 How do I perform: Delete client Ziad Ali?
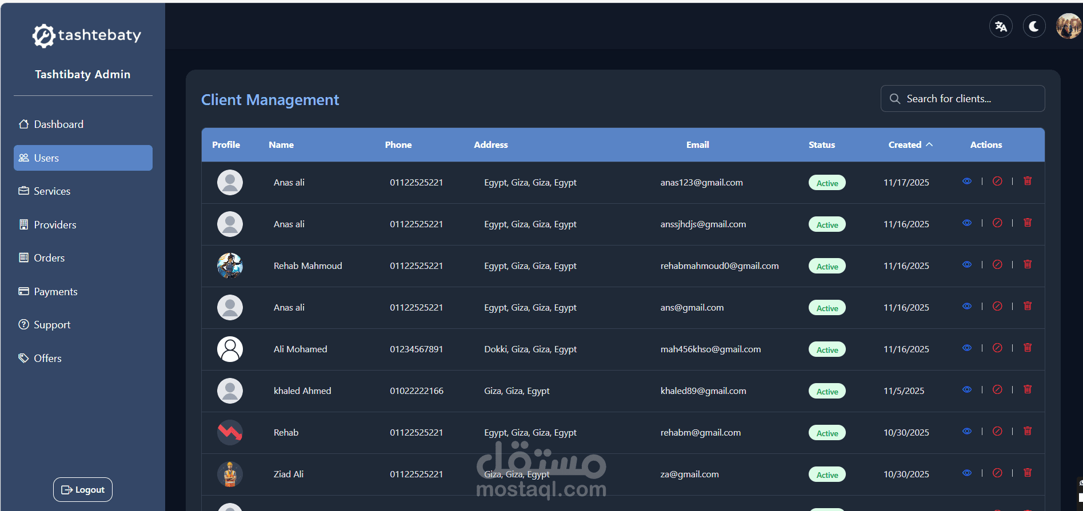(x=1028, y=473)
